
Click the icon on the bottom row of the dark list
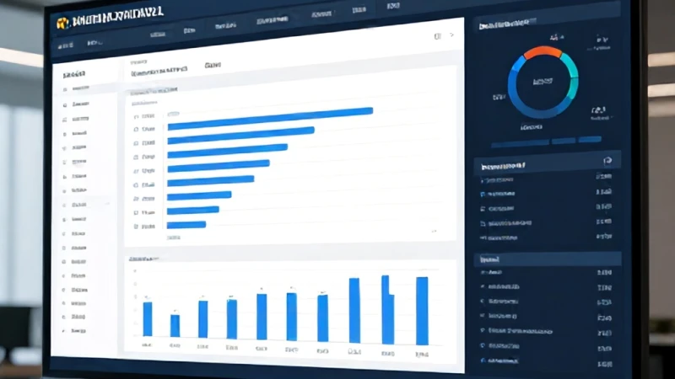[x=483, y=360]
